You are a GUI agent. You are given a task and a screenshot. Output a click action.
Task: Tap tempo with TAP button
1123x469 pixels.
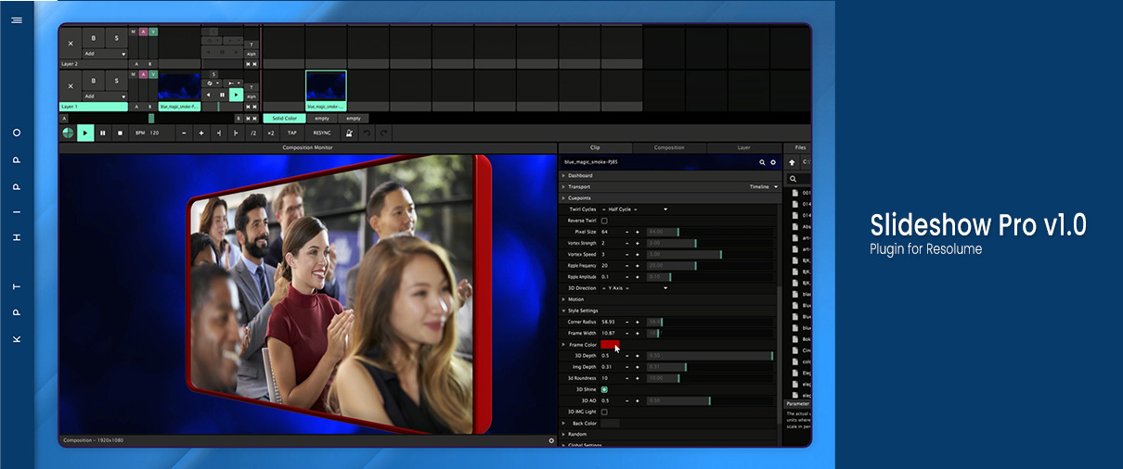[x=292, y=133]
